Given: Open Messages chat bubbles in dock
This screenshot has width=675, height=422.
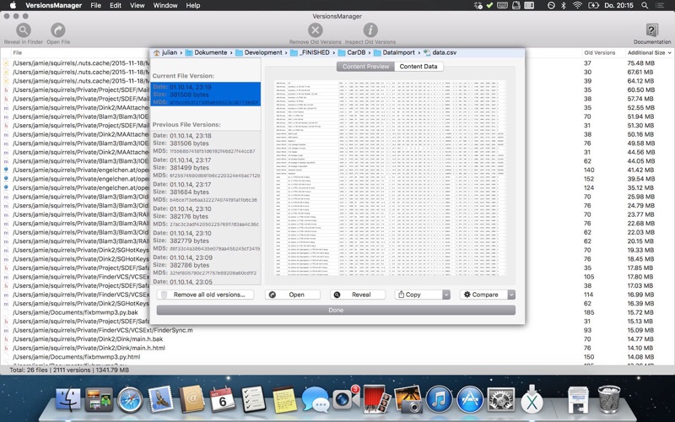Looking at the screenshot, I should (x=315, y=399).
